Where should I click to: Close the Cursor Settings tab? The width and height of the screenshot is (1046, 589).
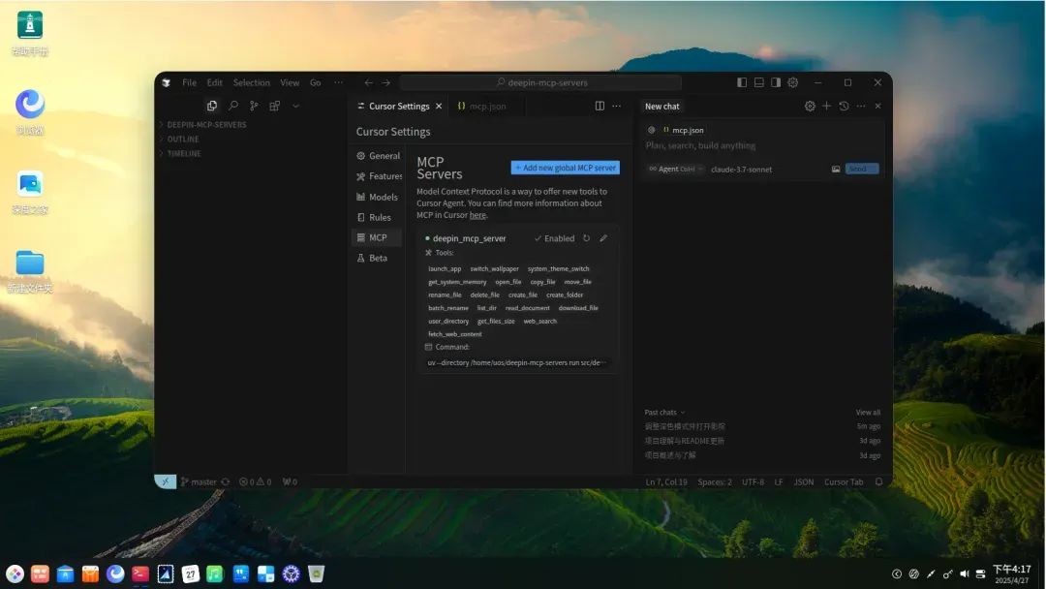439,106
